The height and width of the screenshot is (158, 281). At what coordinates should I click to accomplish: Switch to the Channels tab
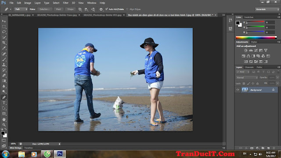pyautogui.click(x=249, y=67)
